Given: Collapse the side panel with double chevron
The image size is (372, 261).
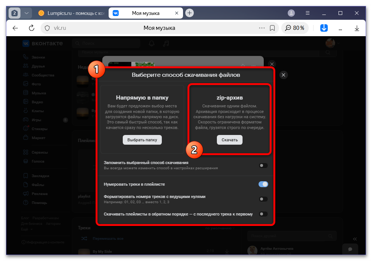Looking at the screenshot, I should tap(355, 239).
